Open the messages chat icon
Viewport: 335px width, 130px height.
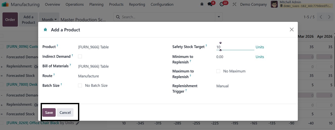coord(210,4)
